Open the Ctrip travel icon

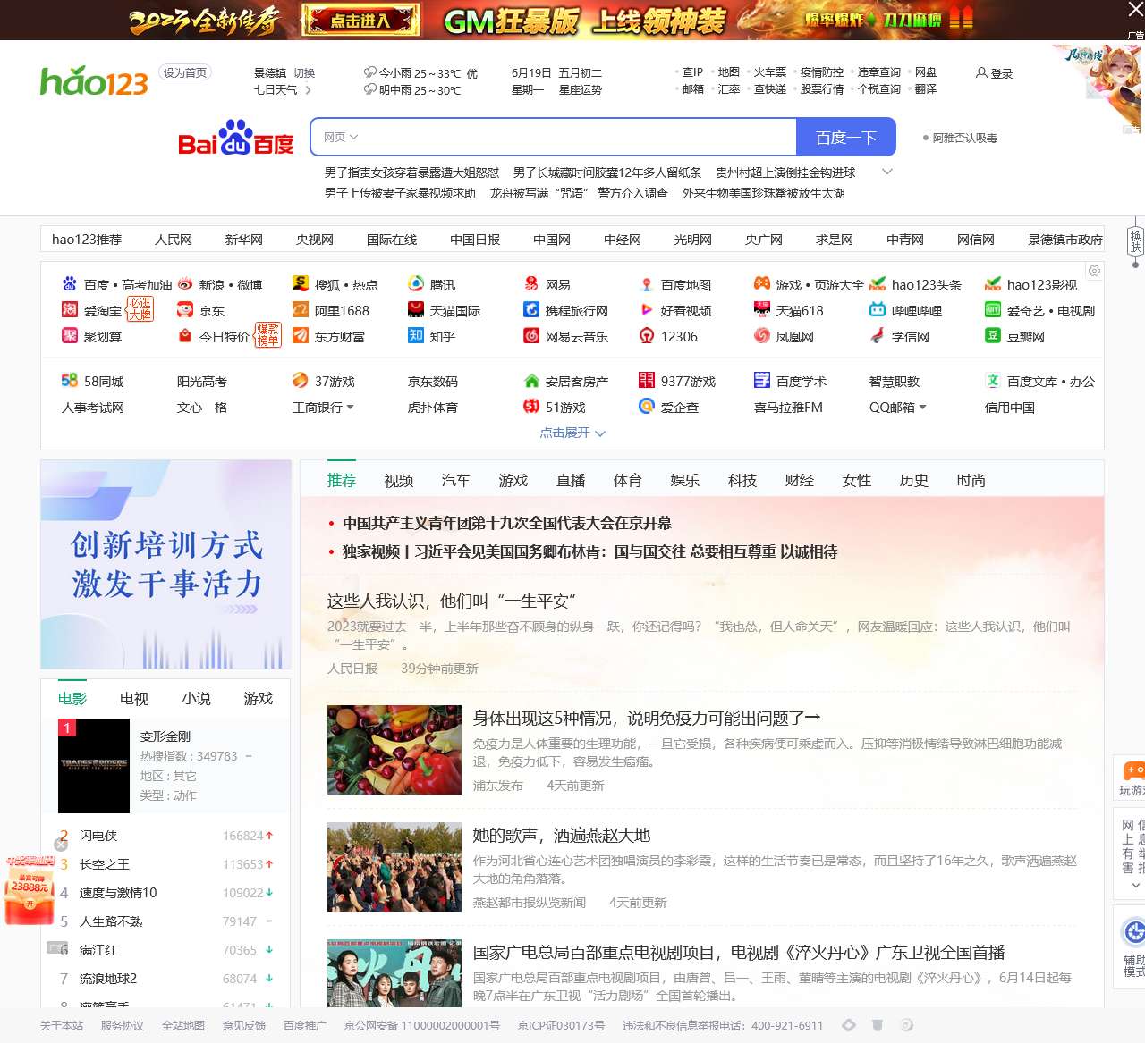pos(531,310)
